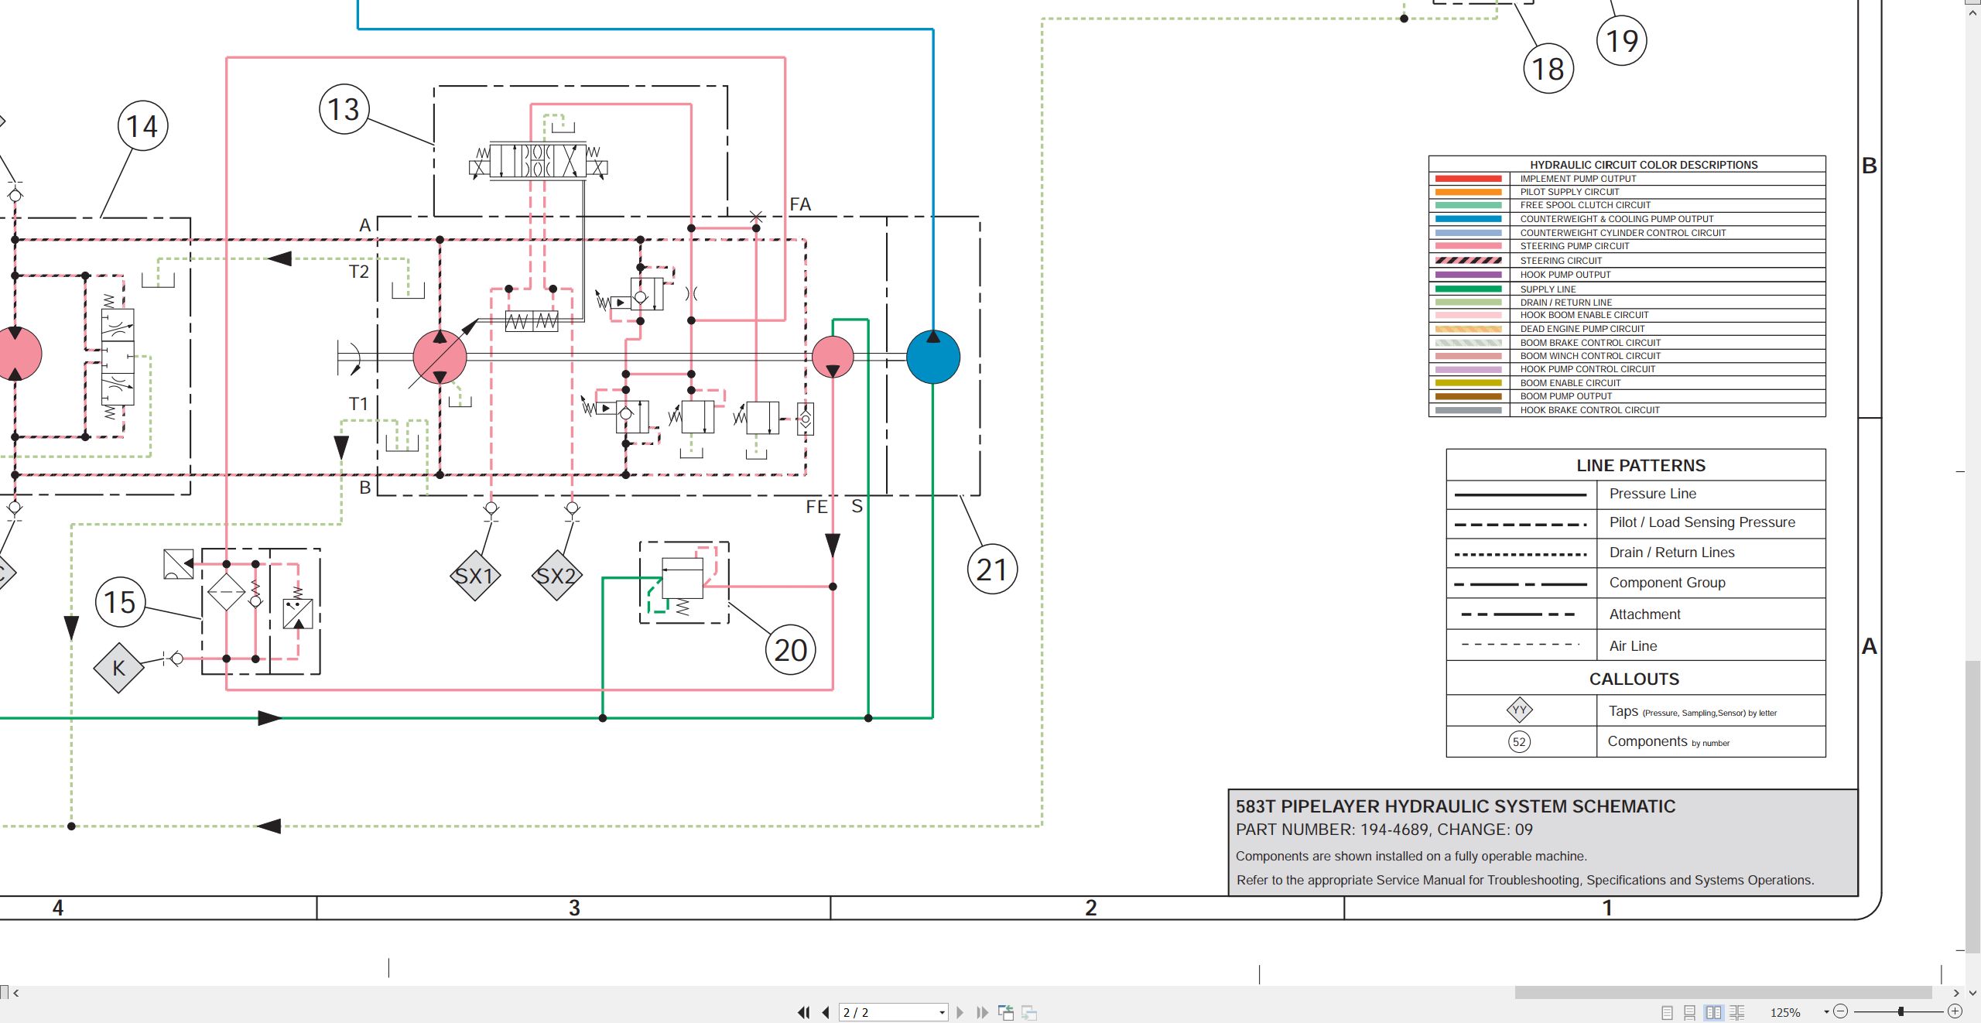Image resolution: width=1981 pixels, height=1023 pixels.
Task: Click the Pressure Line pattern label
Action: [x=1652, y=494]
